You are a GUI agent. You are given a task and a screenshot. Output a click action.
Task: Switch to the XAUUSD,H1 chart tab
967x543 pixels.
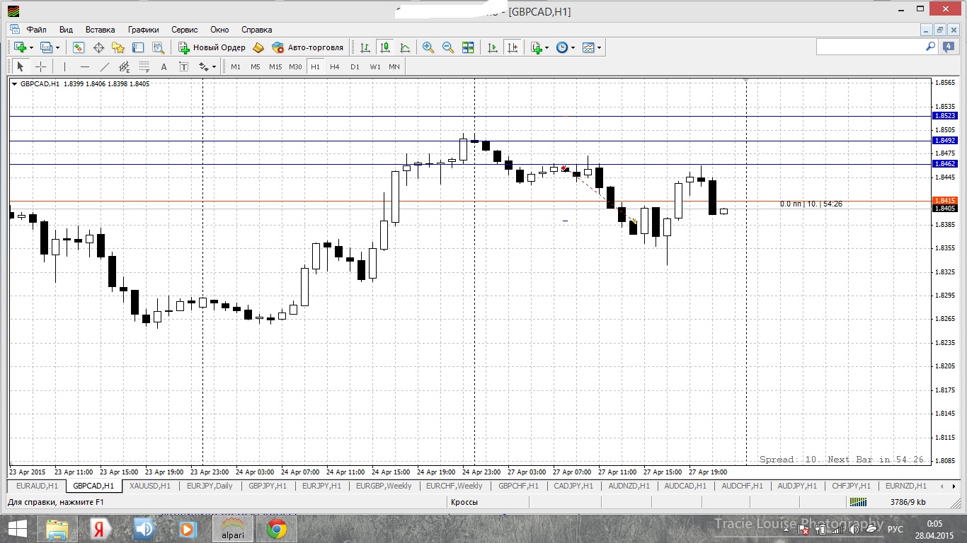(150, 486)
